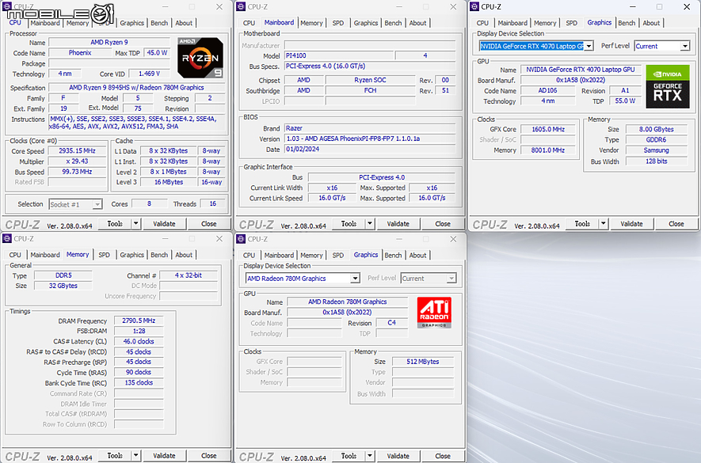Click the BIOS date 01/02/2024 field
Image resolution: width=701 pixels, height=463 pixels.
(370, 150)
